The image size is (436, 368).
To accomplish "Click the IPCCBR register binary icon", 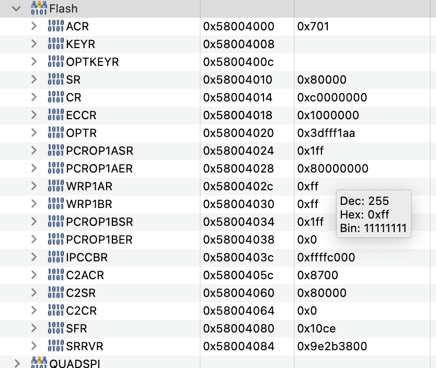I will 55,257.
